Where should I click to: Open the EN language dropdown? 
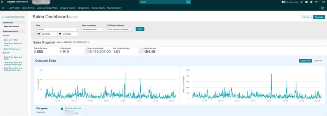[x=317, y=2]
